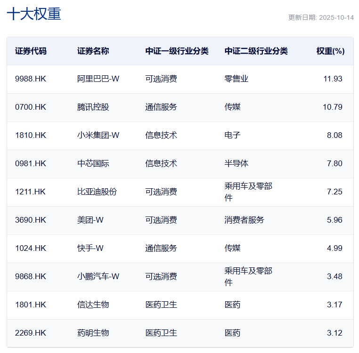Click the 证券名称 column header
359x353 pixels.
[93, 51]
